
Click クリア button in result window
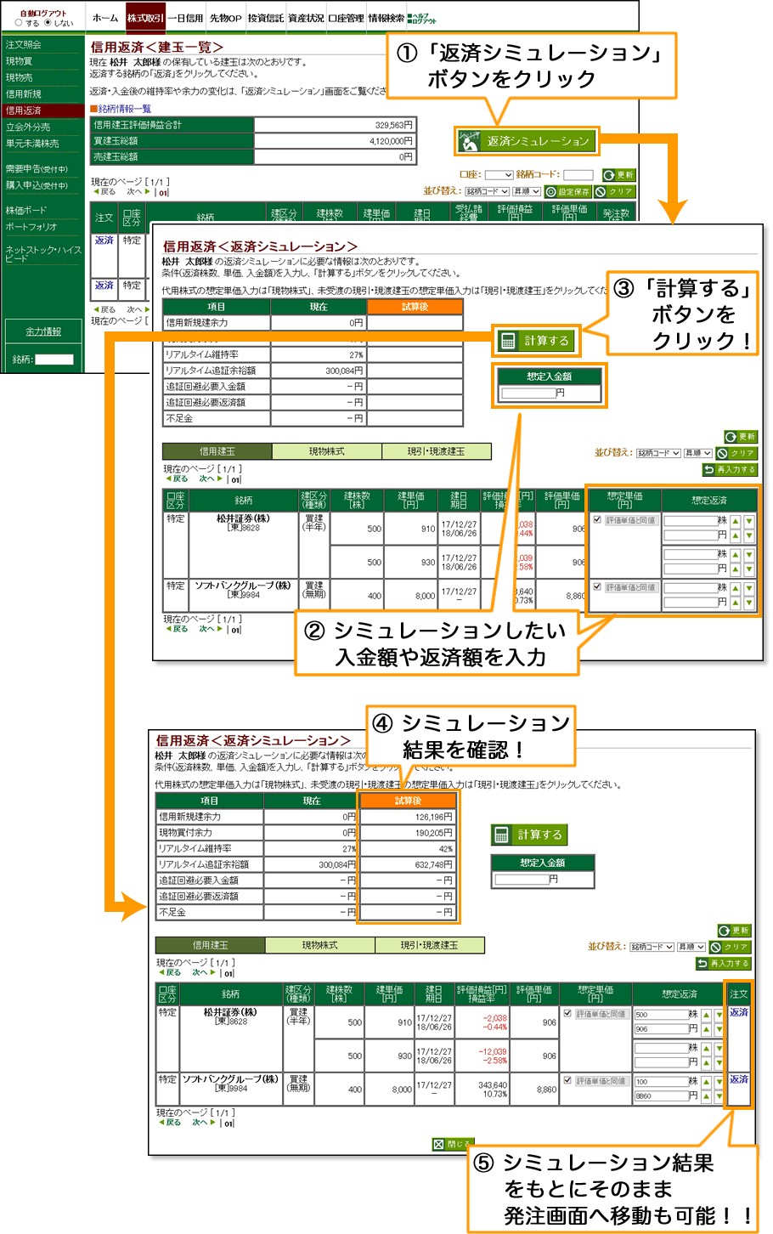(731, 947)
